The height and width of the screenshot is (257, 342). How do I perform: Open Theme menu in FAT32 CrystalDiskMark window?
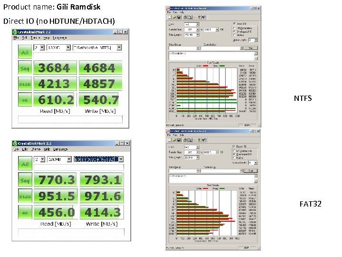point(36,149)
